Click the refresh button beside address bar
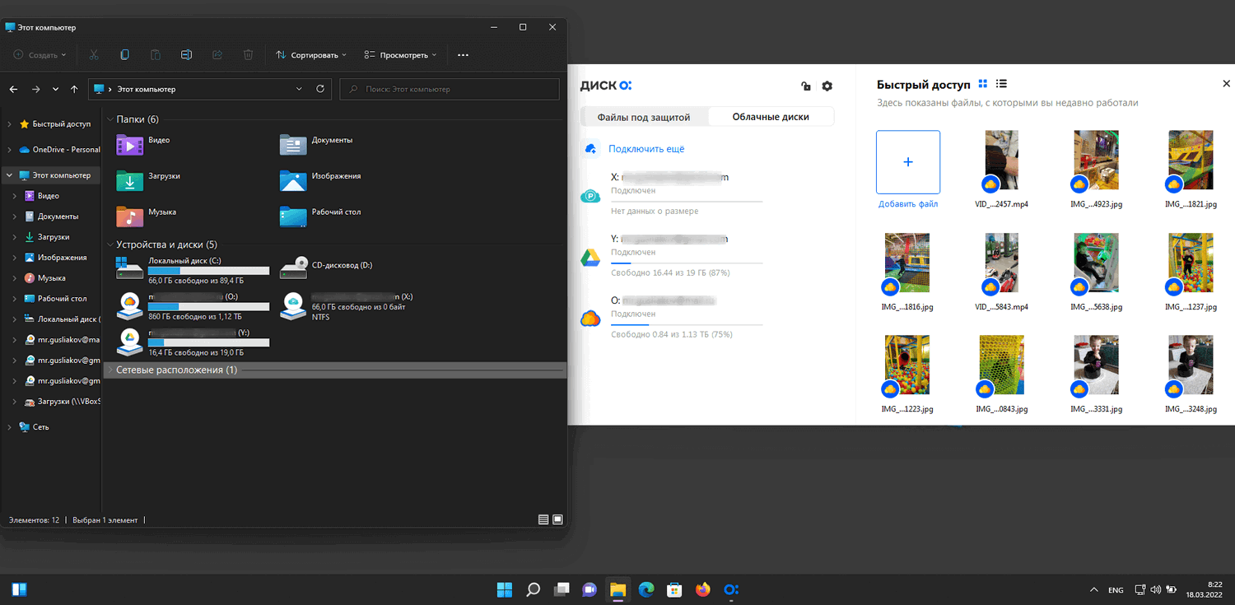Screen dimensions: 1235x605 [321, 89]
